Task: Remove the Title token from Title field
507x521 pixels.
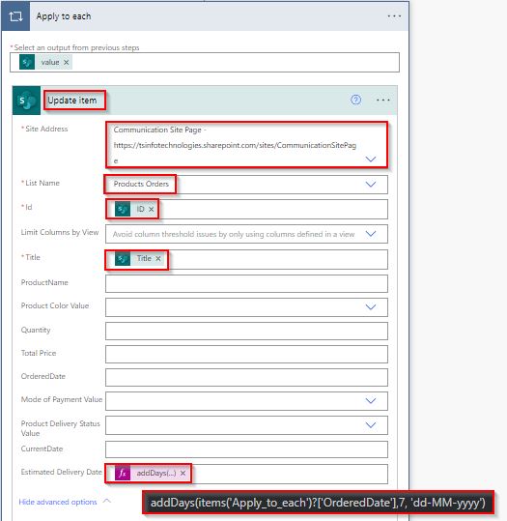Action: click(158, 258)
